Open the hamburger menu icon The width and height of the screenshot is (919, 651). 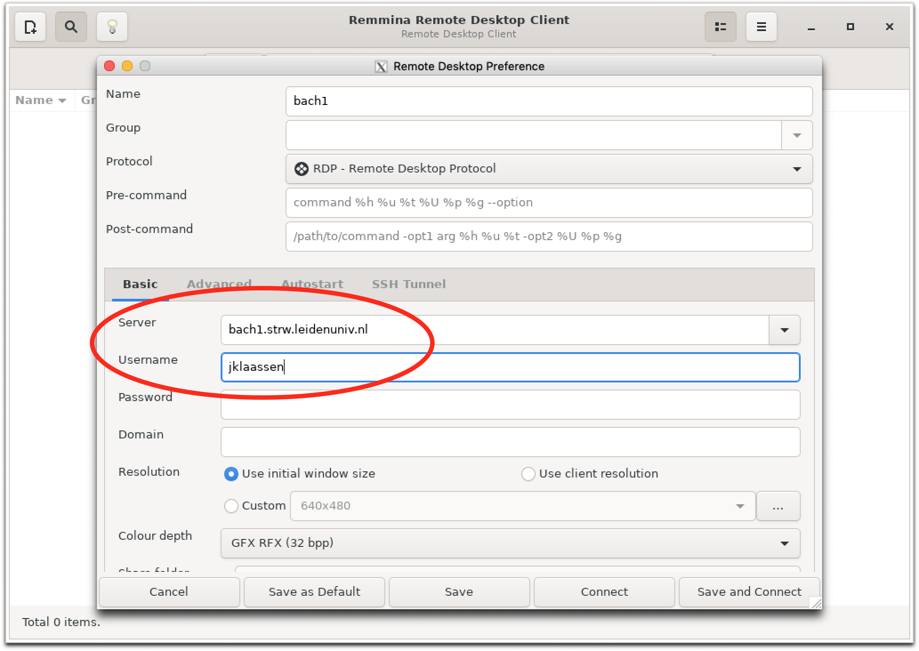[761, 27]
